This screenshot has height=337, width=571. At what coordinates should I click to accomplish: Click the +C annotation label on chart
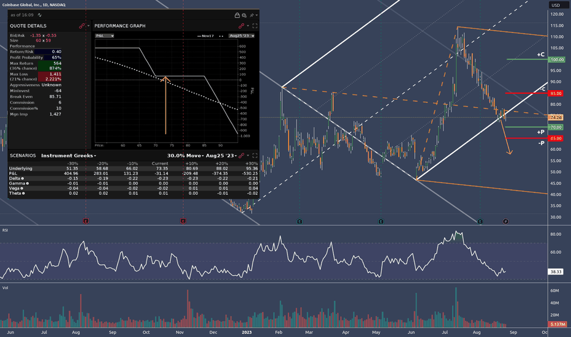(x=541, y=55)
